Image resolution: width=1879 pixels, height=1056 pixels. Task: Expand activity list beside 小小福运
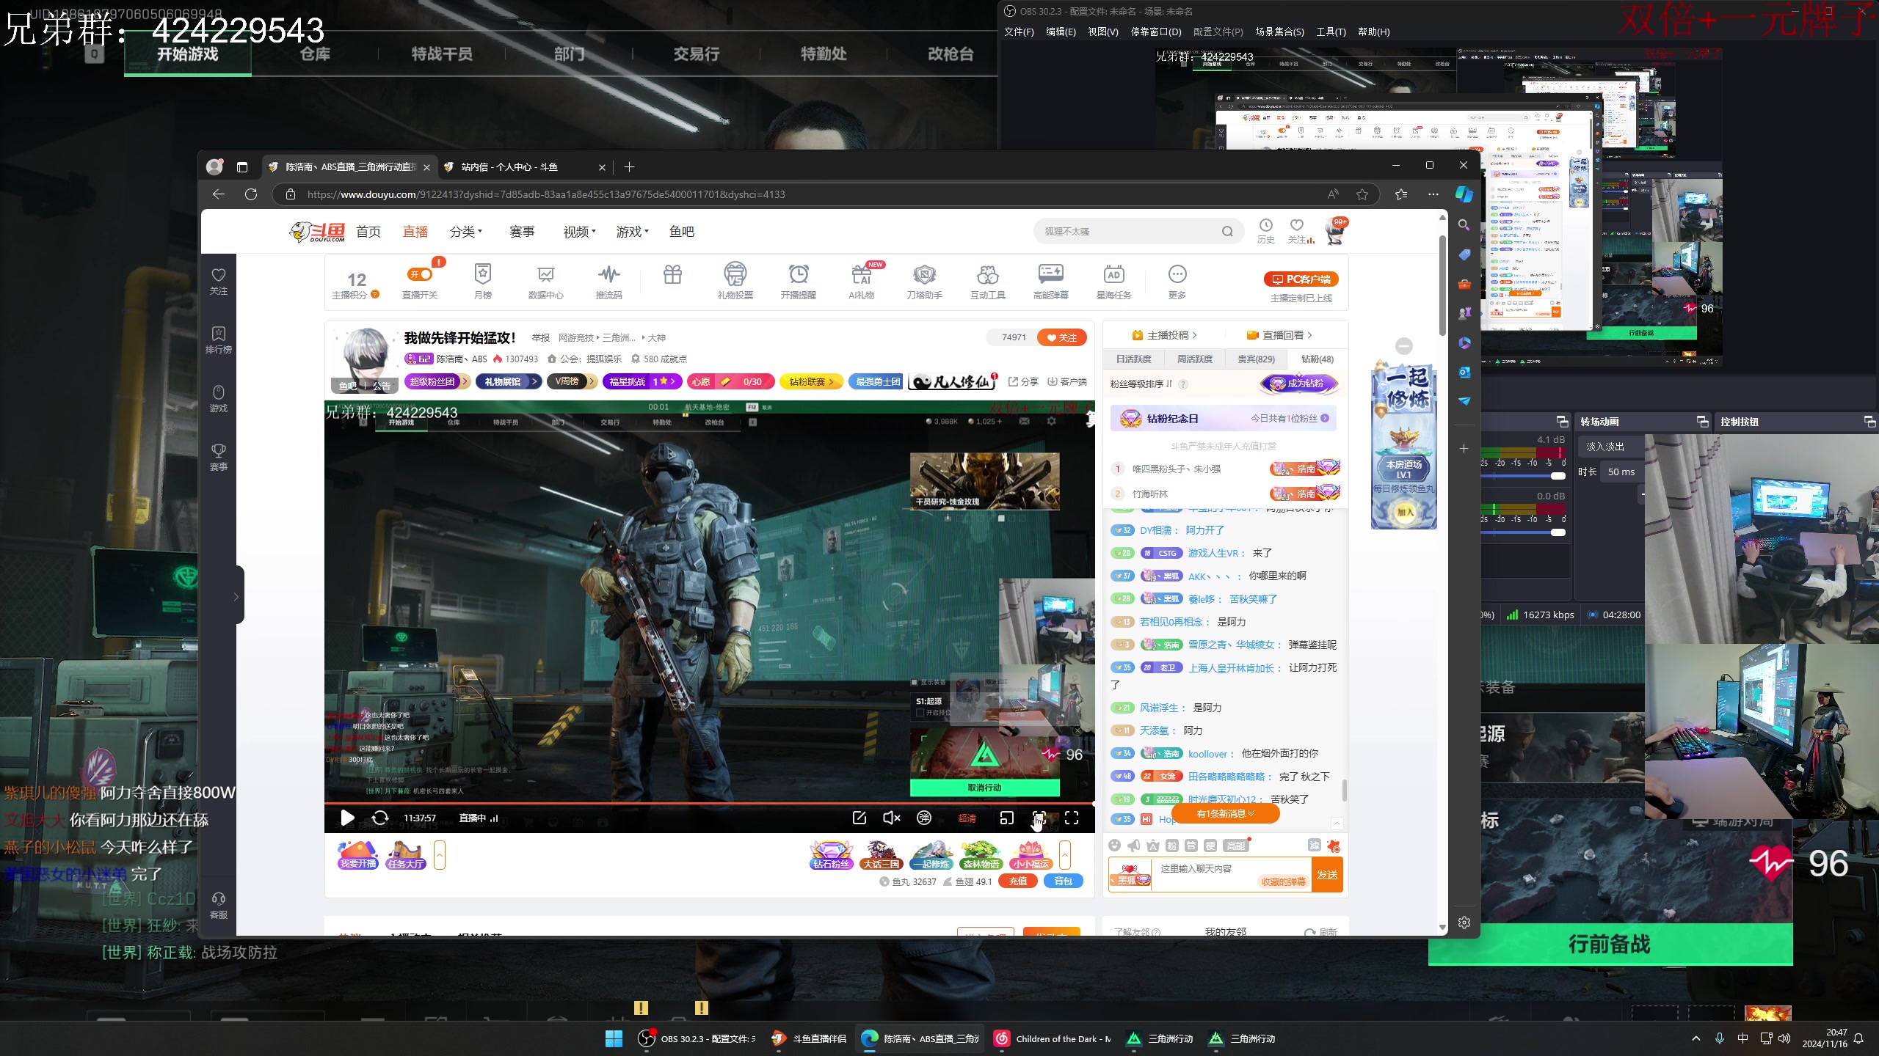pos(1065,855)
